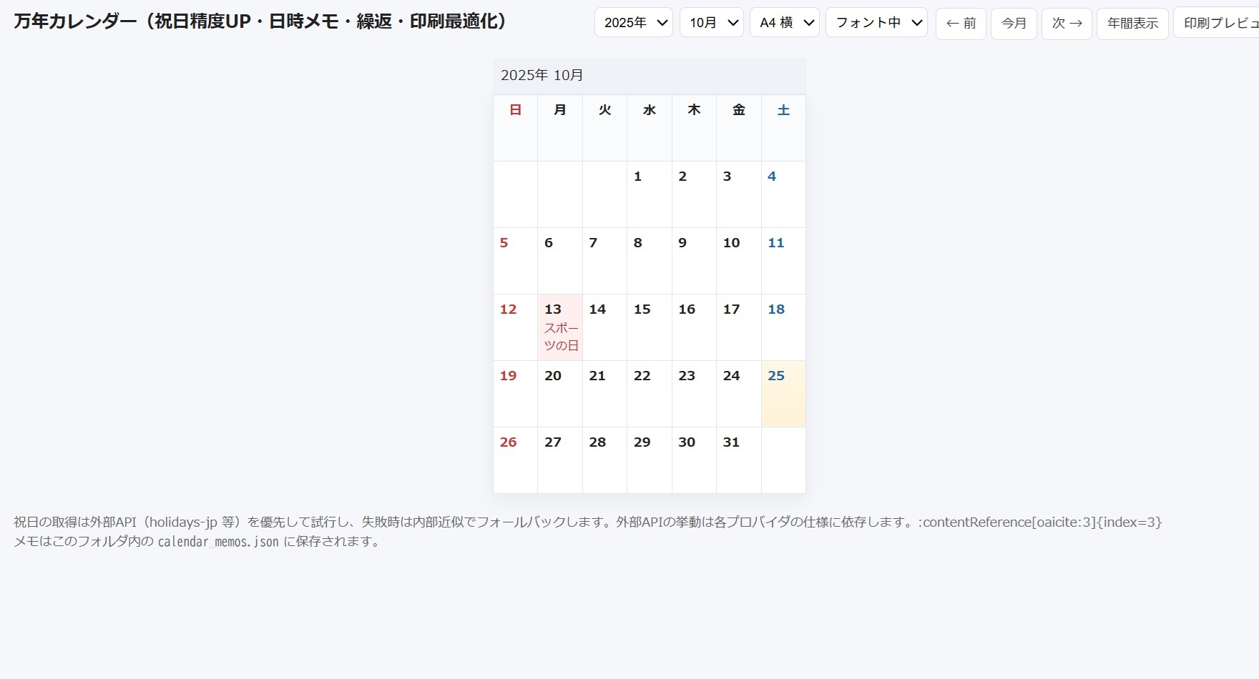Select date 22 in the calendar

click(x=649, y=394)
